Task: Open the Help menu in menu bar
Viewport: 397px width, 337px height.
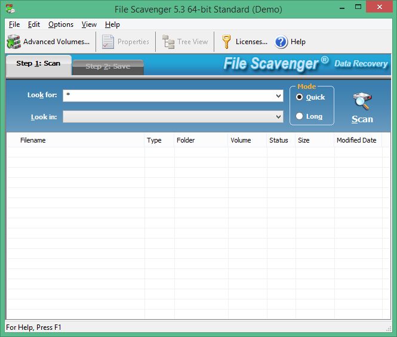Action: 112,24
